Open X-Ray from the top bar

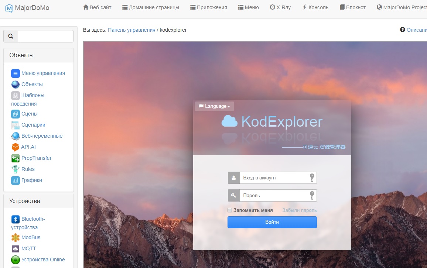tap(280, 7)
